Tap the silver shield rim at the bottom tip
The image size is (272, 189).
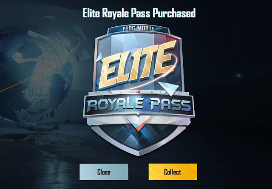[x=139, y=152]
